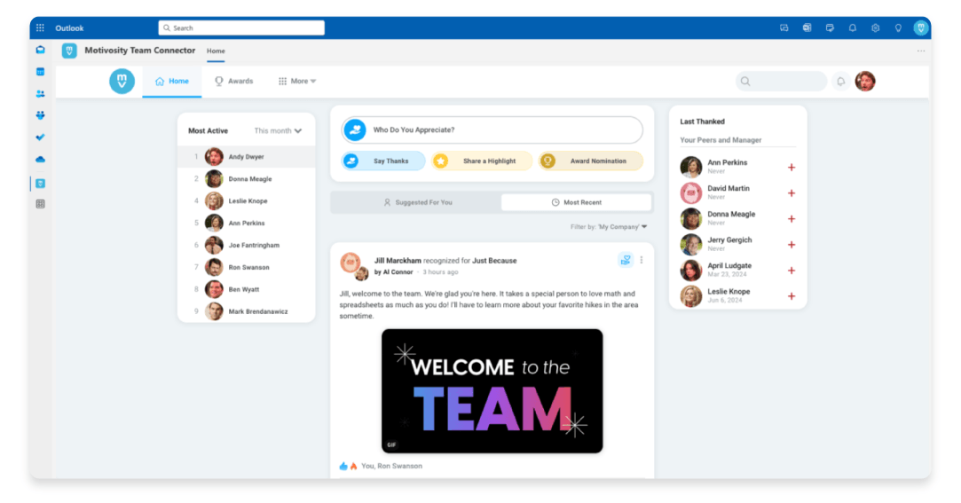Viewport: 961px width, 503px height.
Task: Select Home tab in Motivosity nav
Action: tap(171, 81)
